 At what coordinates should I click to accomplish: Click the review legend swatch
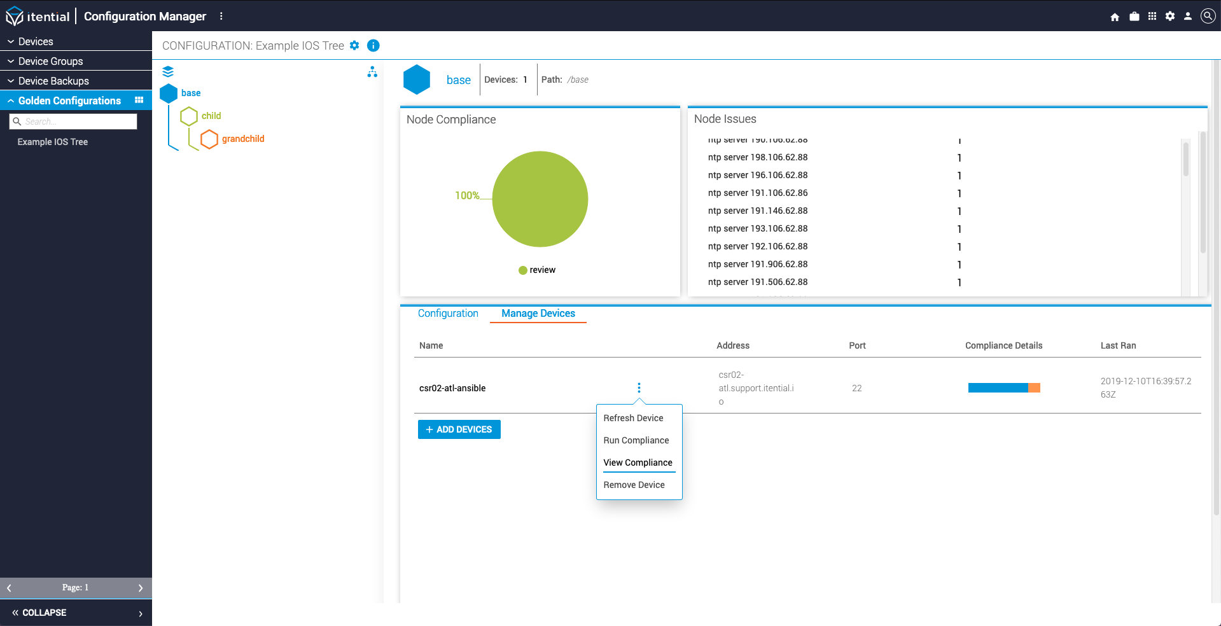click(x=523, y=270)
